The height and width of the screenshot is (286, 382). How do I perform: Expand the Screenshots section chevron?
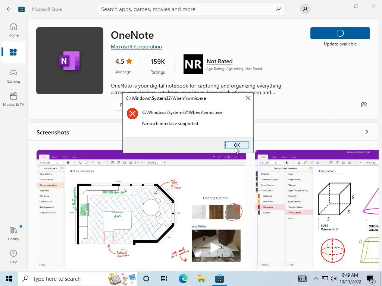[x=366, y=132]
